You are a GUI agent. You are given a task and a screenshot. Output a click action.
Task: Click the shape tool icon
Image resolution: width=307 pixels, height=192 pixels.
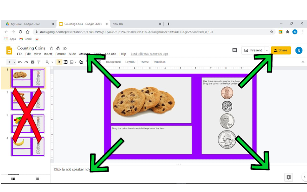(x=81, y=62)
